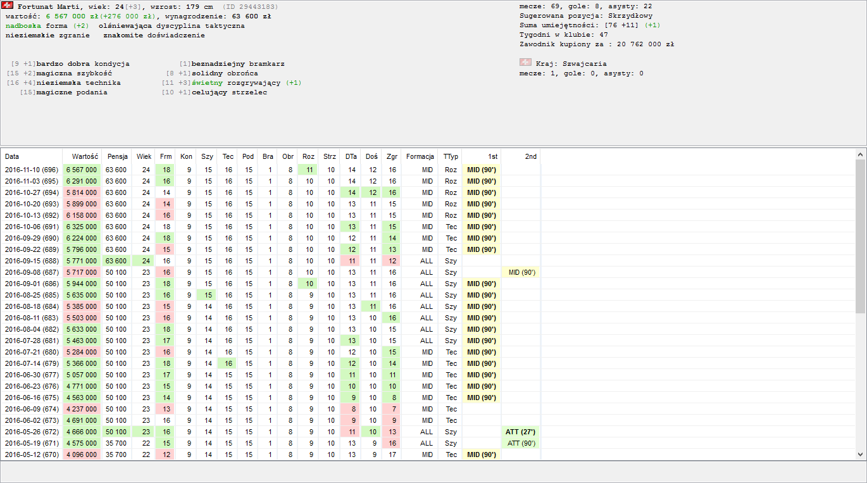
Task: Click the flag icon next to Kraj: Szwajcaria
Action: tap(525, 63)
